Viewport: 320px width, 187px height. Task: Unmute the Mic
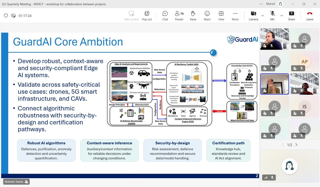click(x=273, y=16)
